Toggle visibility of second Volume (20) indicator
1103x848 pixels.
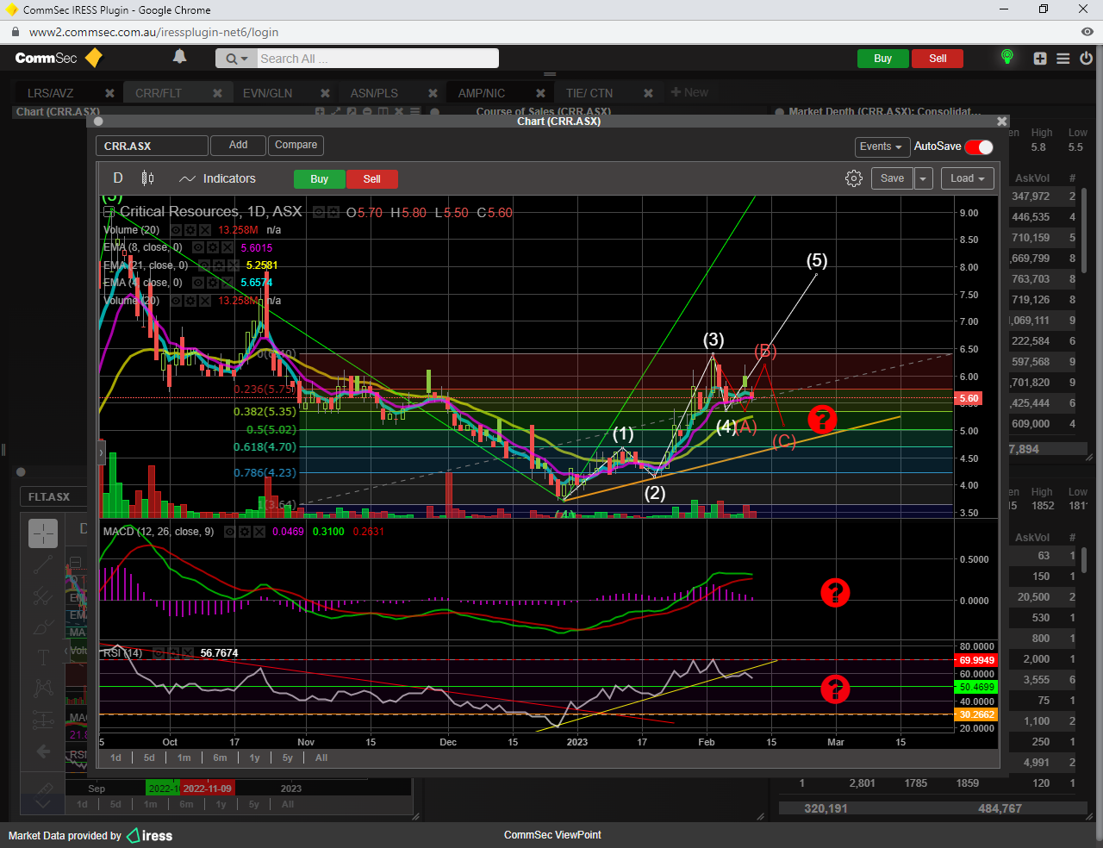pos(176,301)
